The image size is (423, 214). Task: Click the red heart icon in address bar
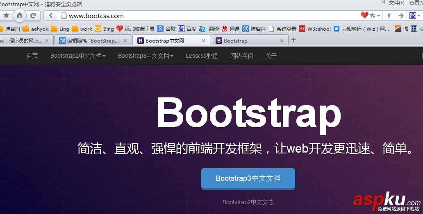364,15
